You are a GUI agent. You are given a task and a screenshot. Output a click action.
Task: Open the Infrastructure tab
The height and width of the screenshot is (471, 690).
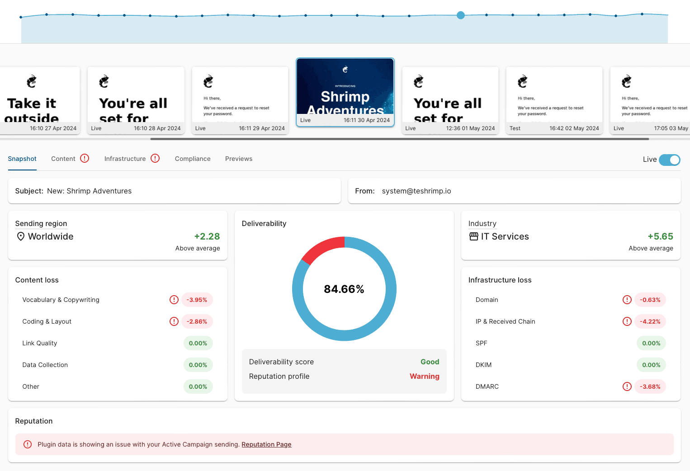[x=125, y=159]
